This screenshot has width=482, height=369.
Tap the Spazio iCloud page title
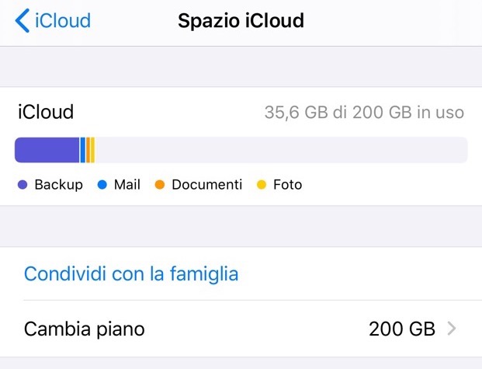[241, 20]
